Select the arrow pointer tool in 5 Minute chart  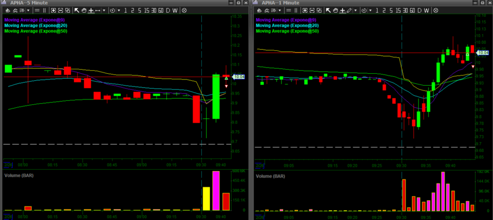[x=76, y=10]
